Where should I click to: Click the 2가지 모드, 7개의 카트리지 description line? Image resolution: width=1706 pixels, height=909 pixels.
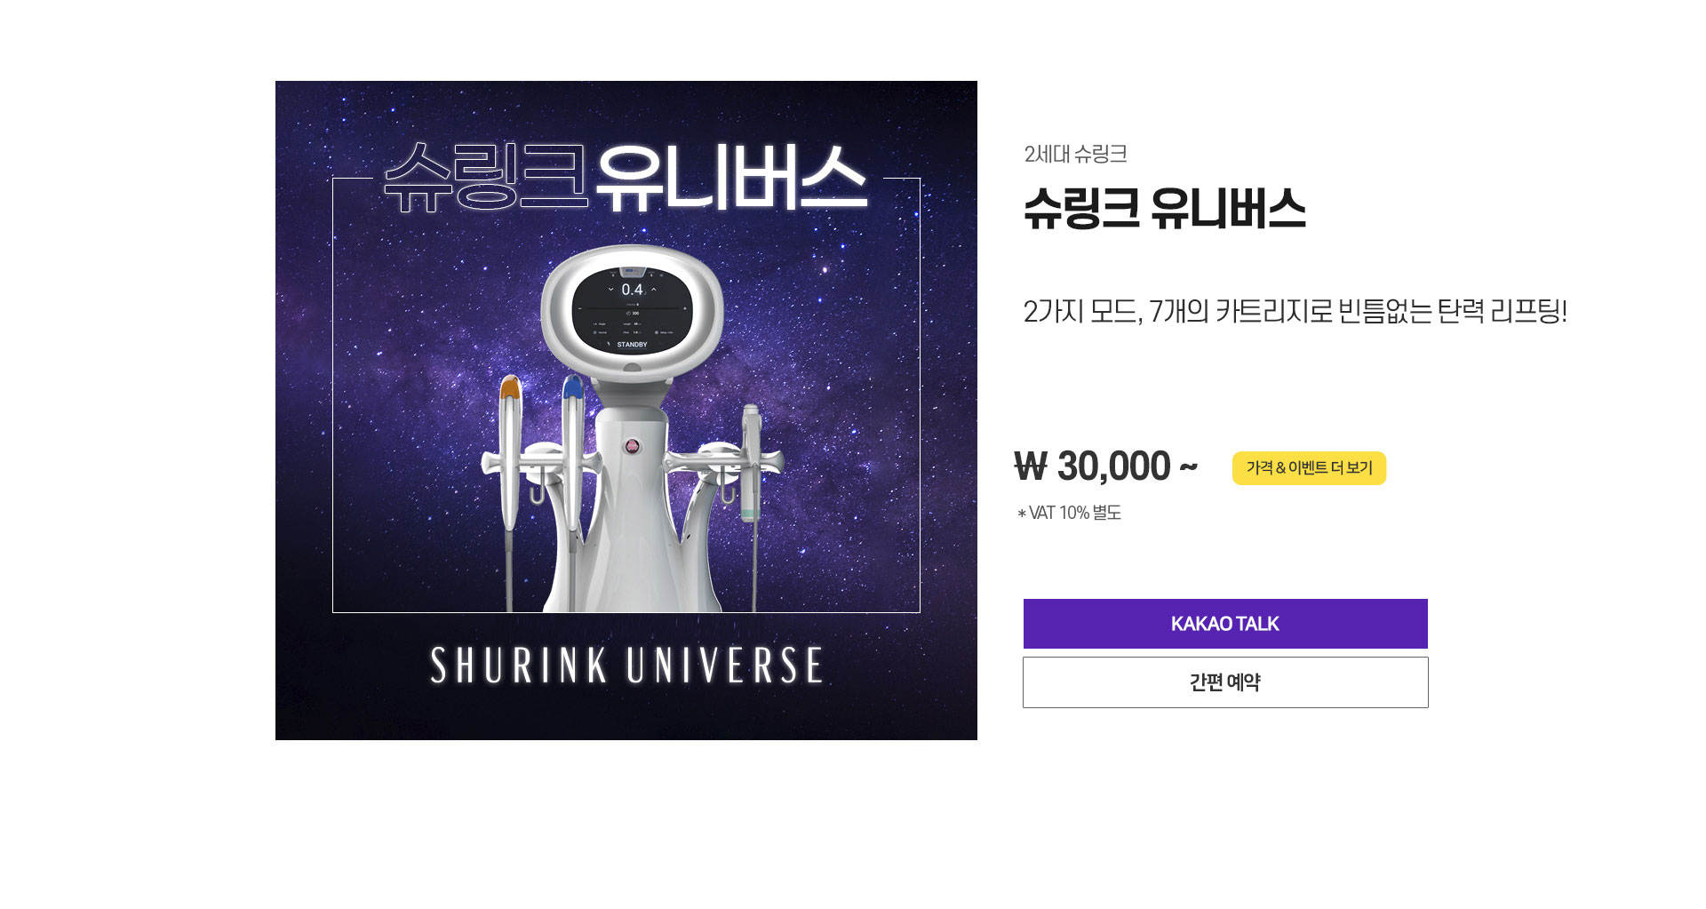[x=1295, y=311]
